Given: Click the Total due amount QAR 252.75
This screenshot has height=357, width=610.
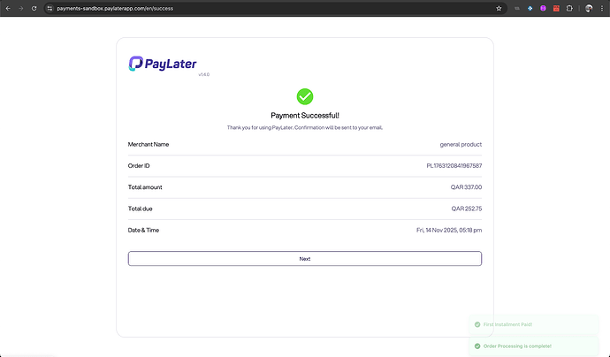Looking at the screenshot, I should click(466, 209).
